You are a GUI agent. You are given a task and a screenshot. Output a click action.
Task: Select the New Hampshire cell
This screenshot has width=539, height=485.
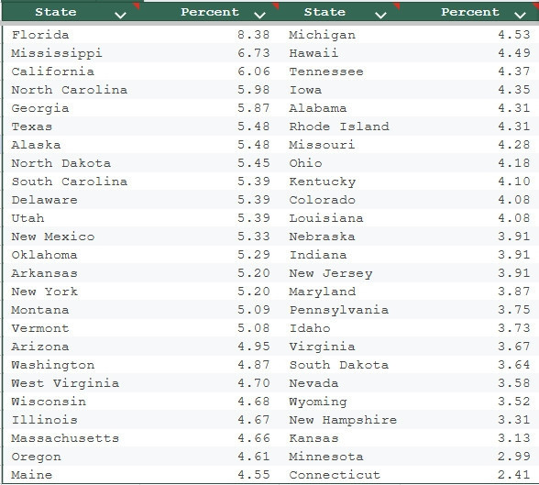click(x=340, y=420)
